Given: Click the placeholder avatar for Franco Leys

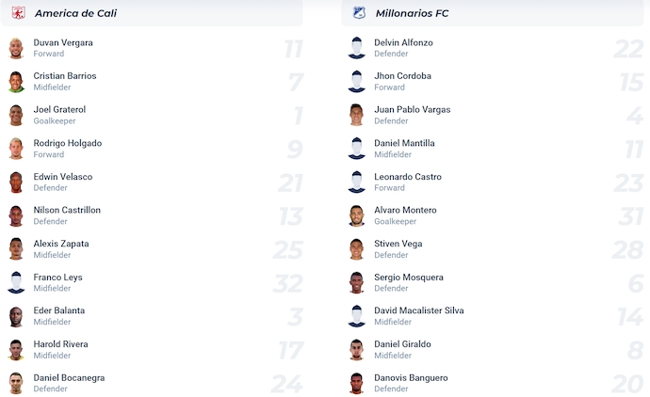Looking at the screenshot, I should [16, 283].
